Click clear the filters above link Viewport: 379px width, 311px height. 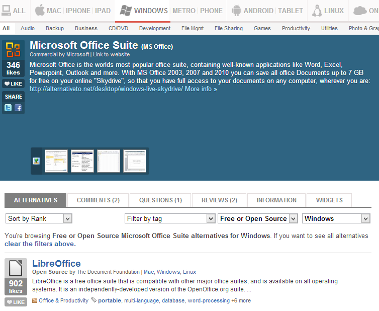pos(40,244)
